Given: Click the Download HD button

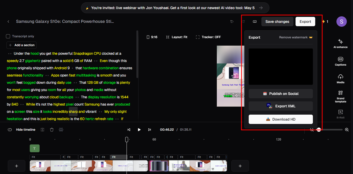Looking at the screenshot, I should pos(281,119).
